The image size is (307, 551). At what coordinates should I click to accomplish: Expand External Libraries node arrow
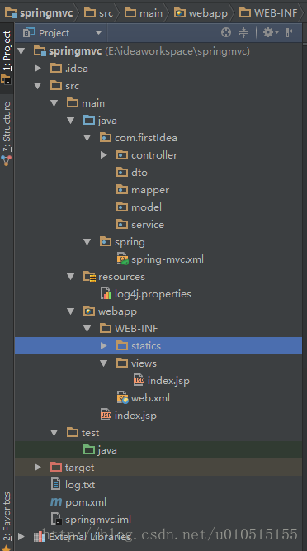point(21,537)
